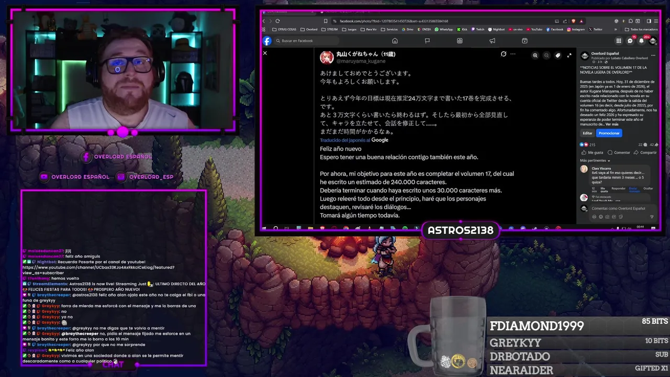Screen dimensions: 670x377
Task: Expand Todos los marcadores folder
Action: (x=641, y=29)
